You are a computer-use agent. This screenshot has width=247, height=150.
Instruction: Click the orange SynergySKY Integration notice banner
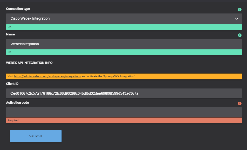point(124,76)
